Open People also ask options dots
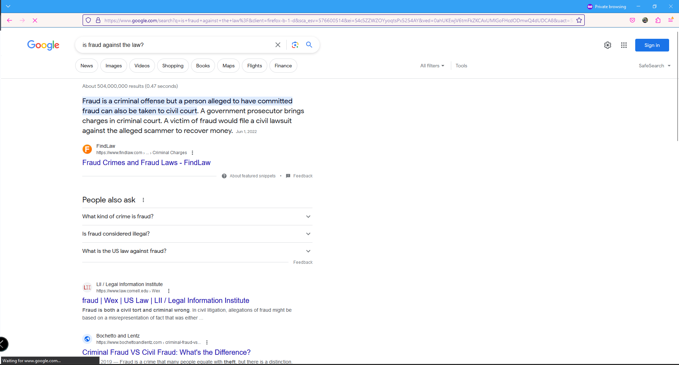The image size is (679, 365). (x=143, y=200)
